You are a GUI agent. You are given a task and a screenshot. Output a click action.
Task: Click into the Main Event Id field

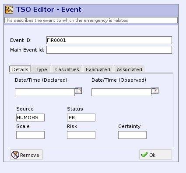[x=109, y=50]
